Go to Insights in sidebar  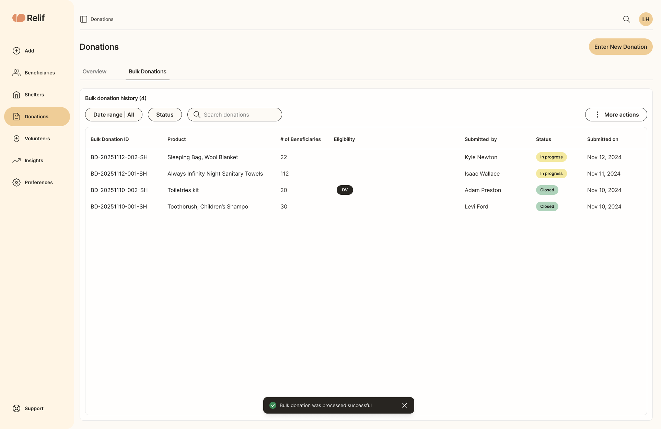37,160
